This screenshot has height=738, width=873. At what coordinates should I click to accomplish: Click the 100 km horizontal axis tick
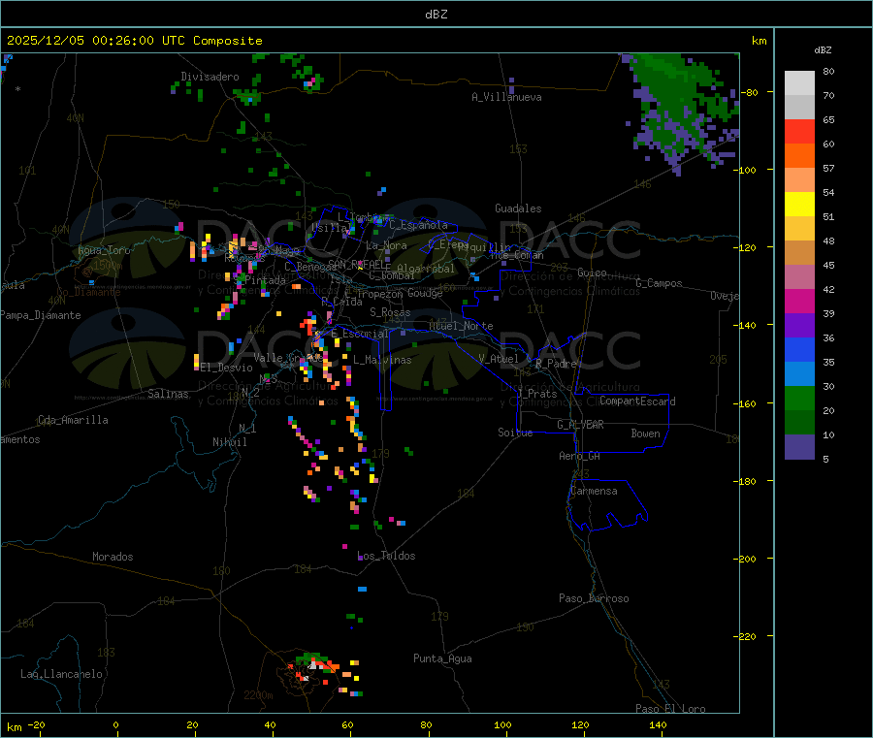point(502,724)
